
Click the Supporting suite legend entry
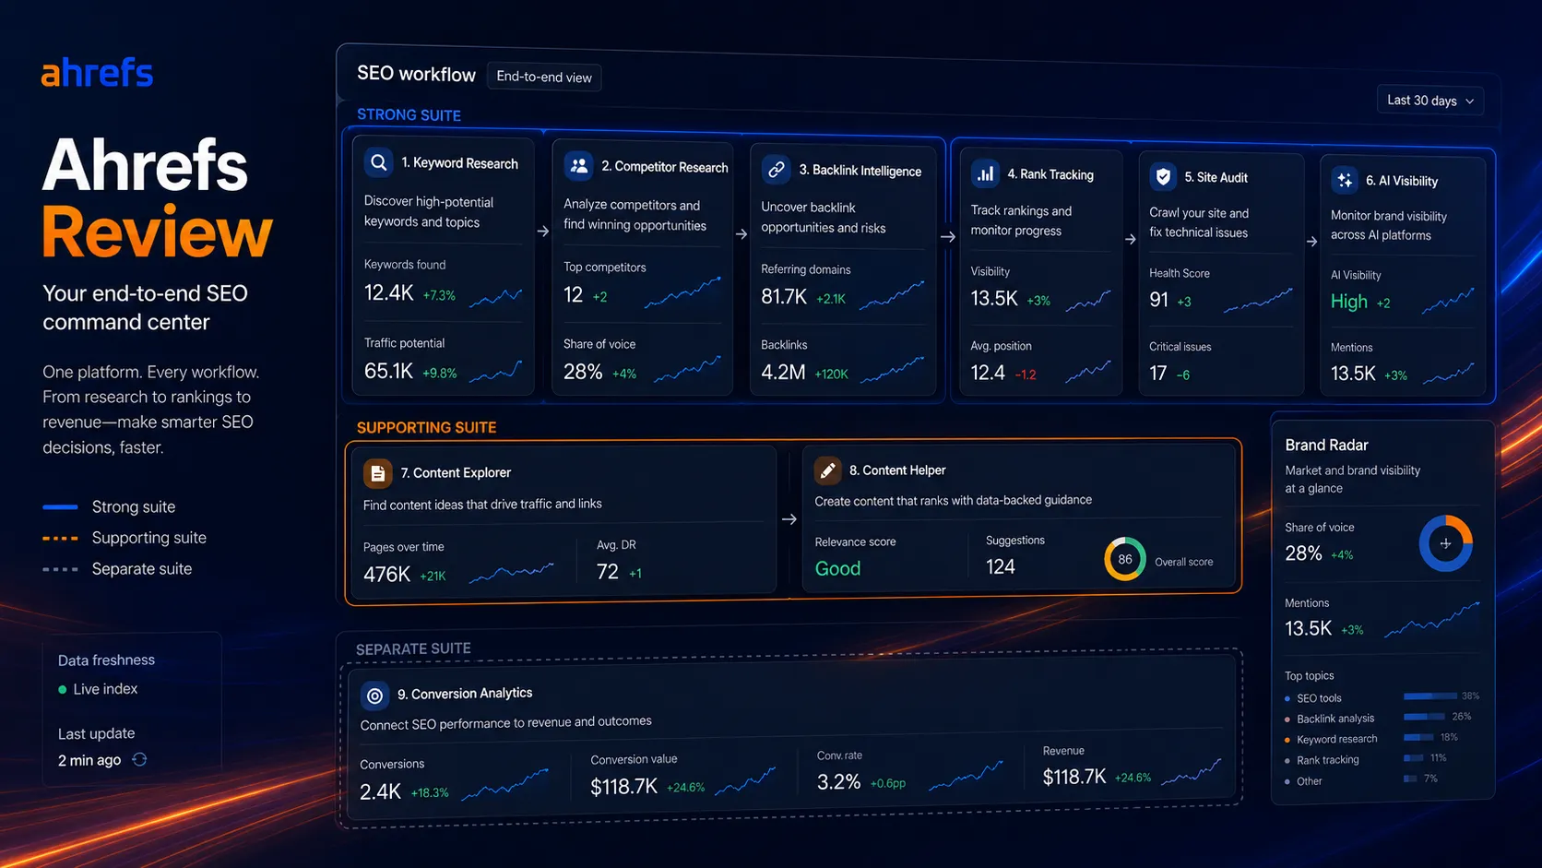point(125,538)
